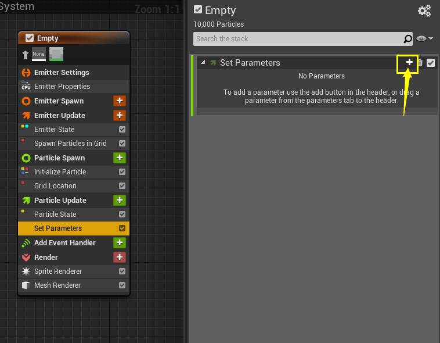Toggle Set Parameters checkbox in node stack
This screenshot has height=343, width=440.
coord(122,228)
